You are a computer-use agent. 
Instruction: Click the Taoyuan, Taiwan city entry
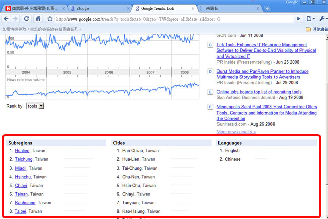click(138, 203)
